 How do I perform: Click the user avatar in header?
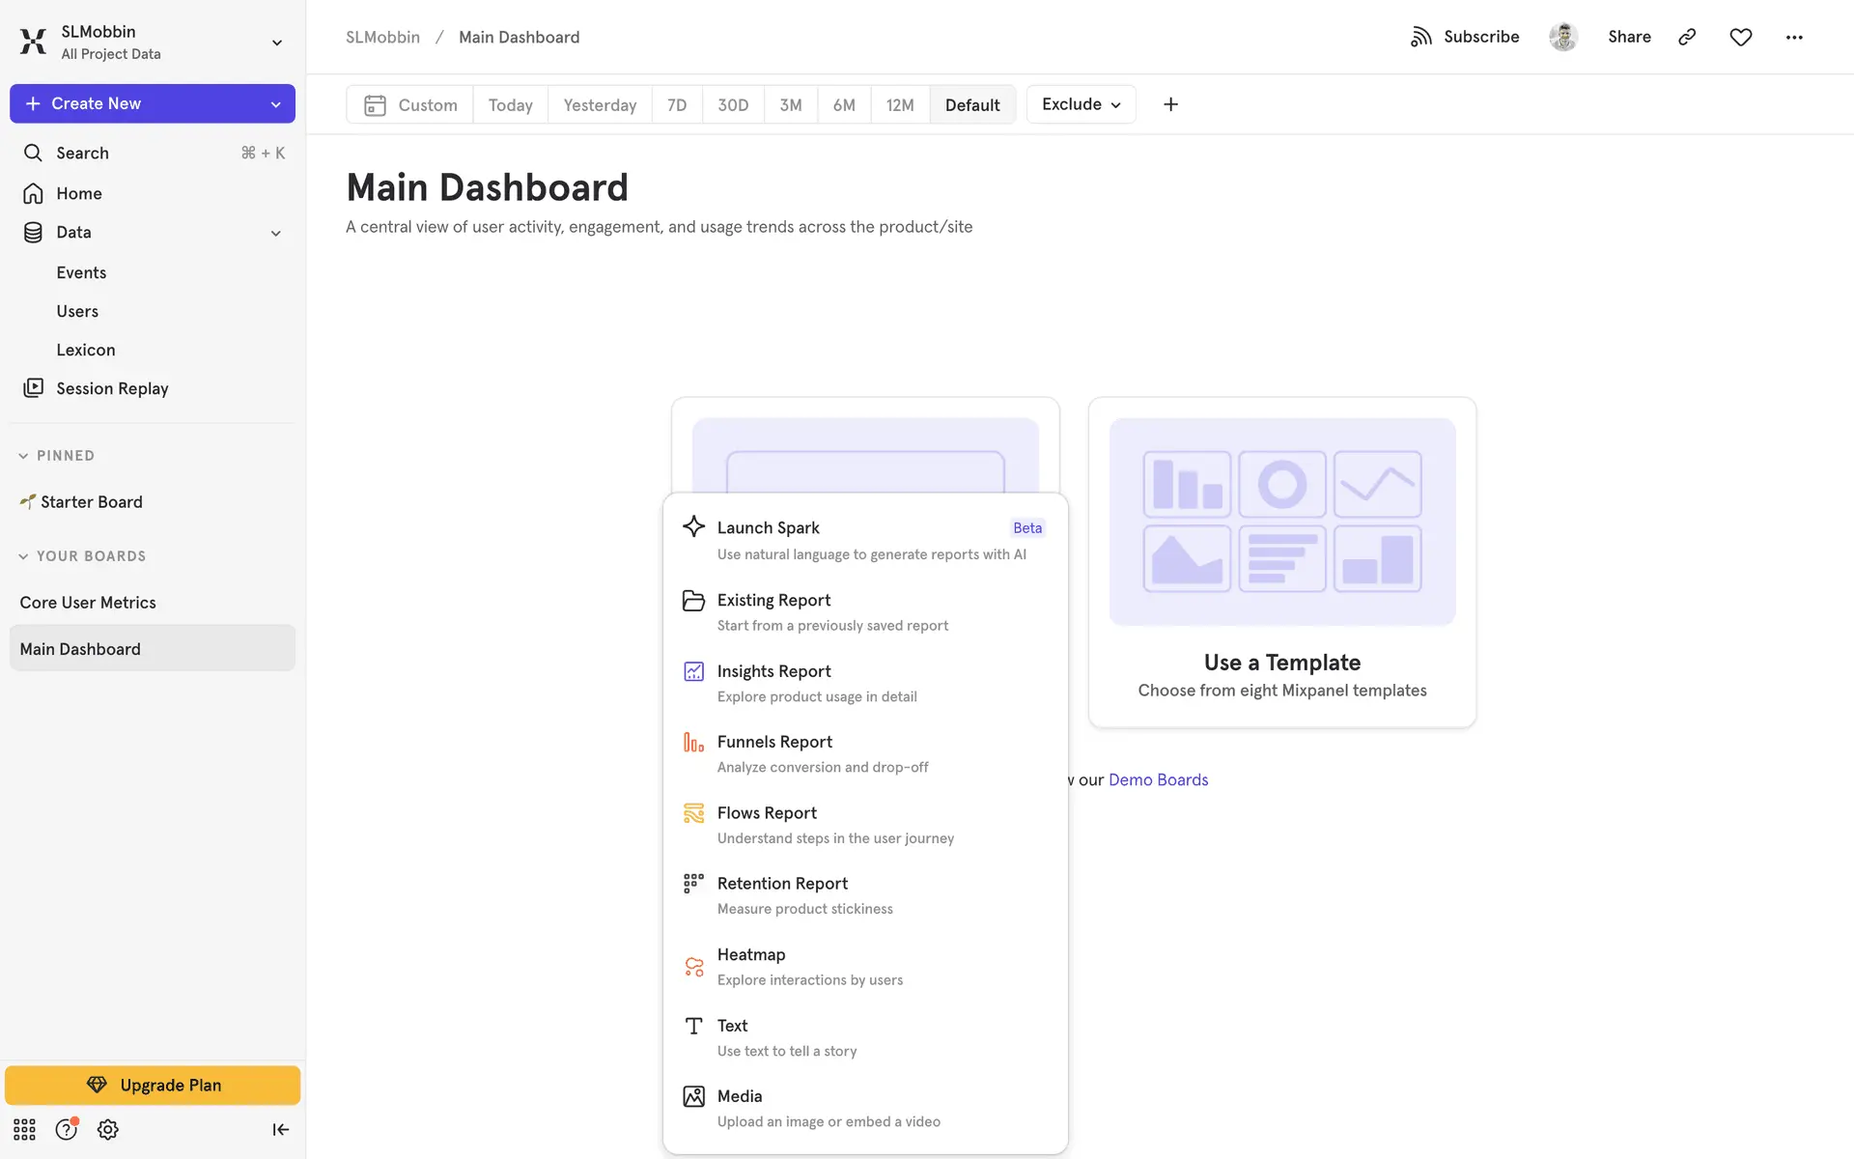click(1562, 37)
